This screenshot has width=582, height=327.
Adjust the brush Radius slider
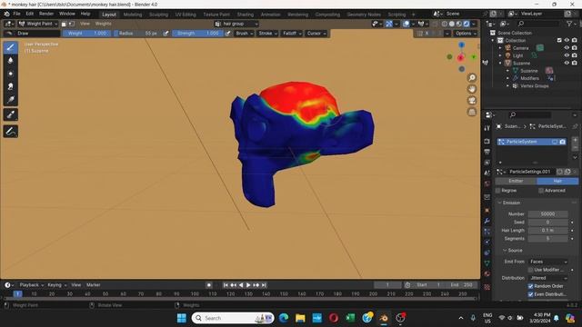pos(137,34)
